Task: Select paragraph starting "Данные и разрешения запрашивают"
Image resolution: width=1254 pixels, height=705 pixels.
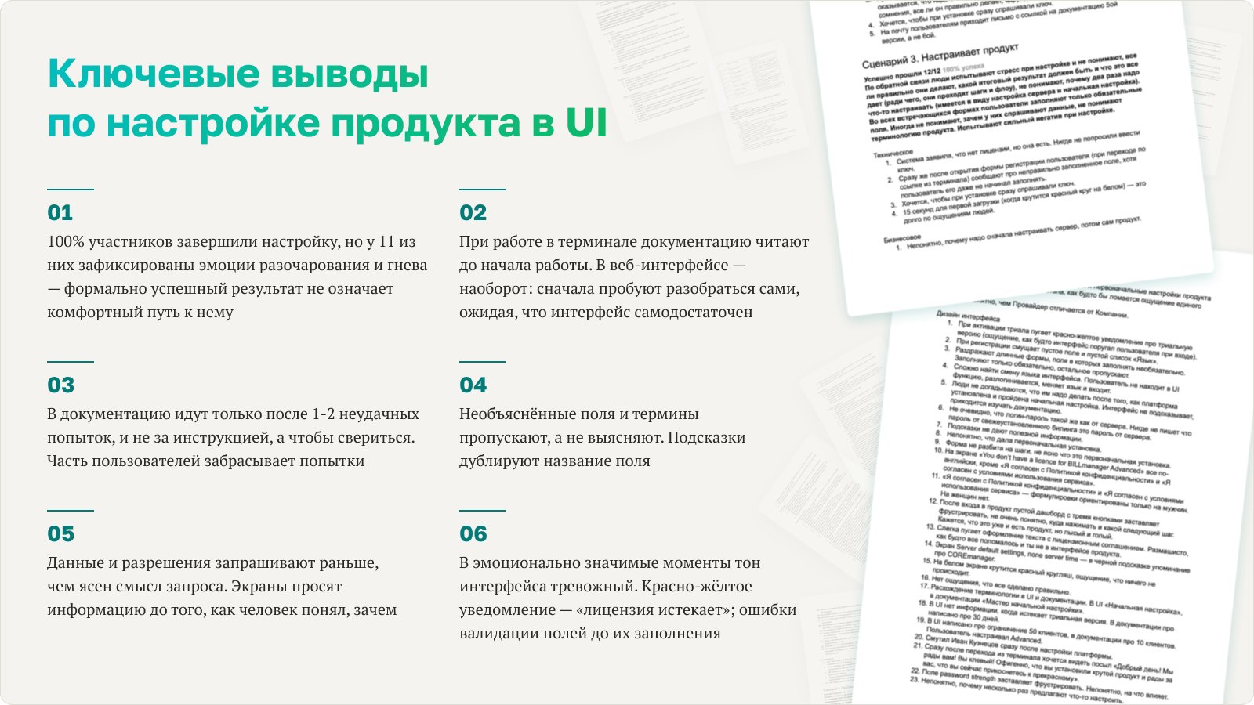Action: (x=222, y=586)
